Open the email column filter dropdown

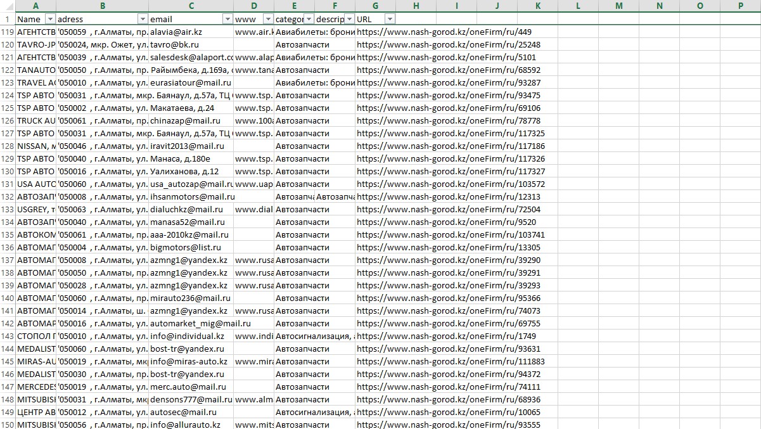tap(227, 19)
